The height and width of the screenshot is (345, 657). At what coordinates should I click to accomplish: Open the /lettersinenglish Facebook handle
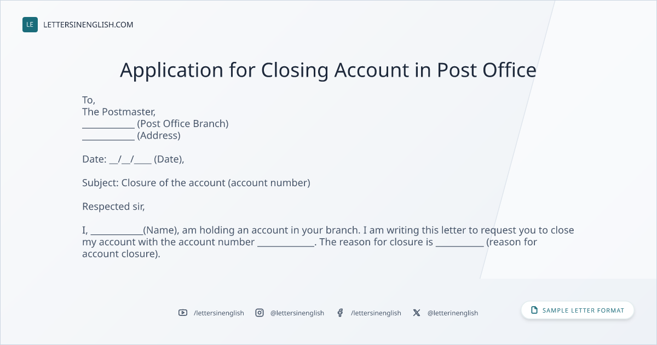(376, 313)
